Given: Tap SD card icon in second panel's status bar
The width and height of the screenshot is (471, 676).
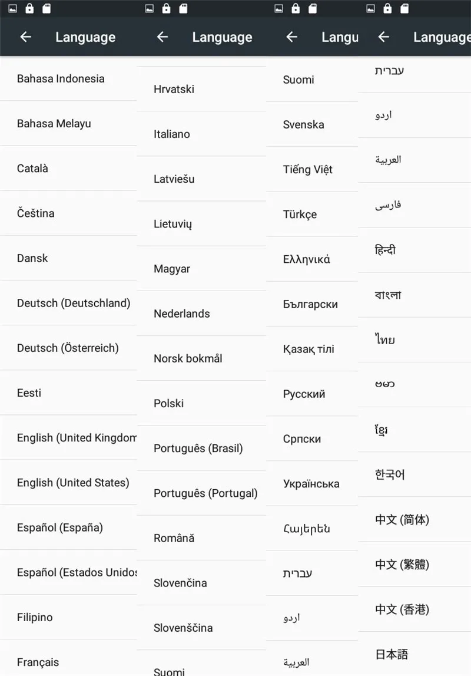Looking at the screenshot, I should [x=184, y=8].
